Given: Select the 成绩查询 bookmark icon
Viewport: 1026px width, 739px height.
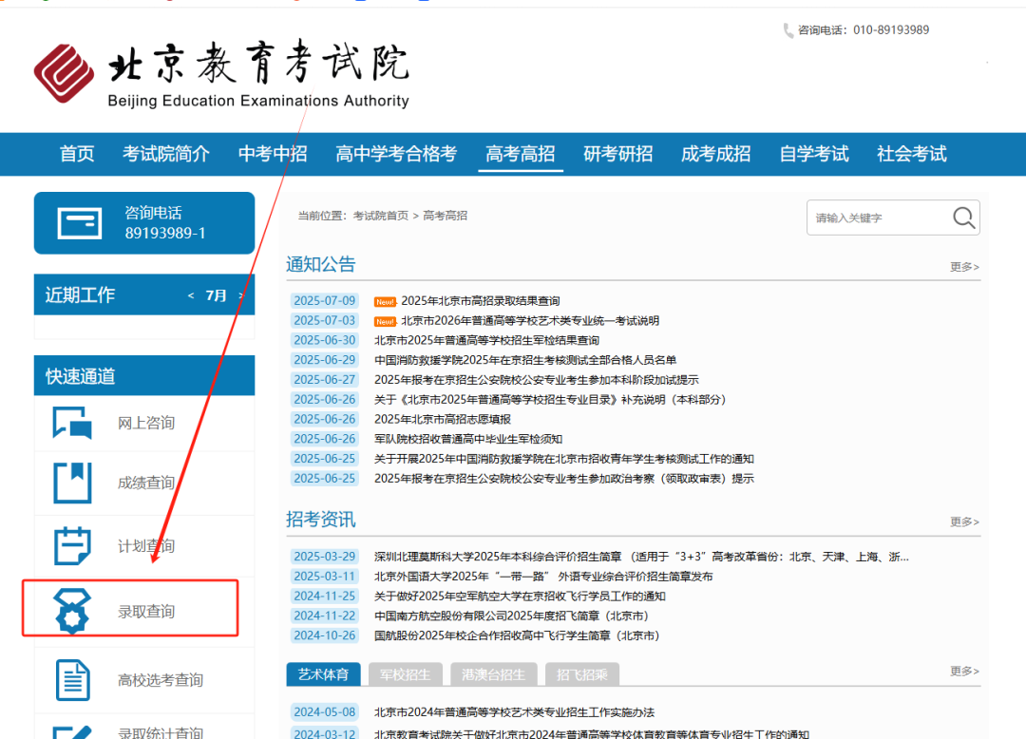Looking at the screenshot, I should pos(71,483).
